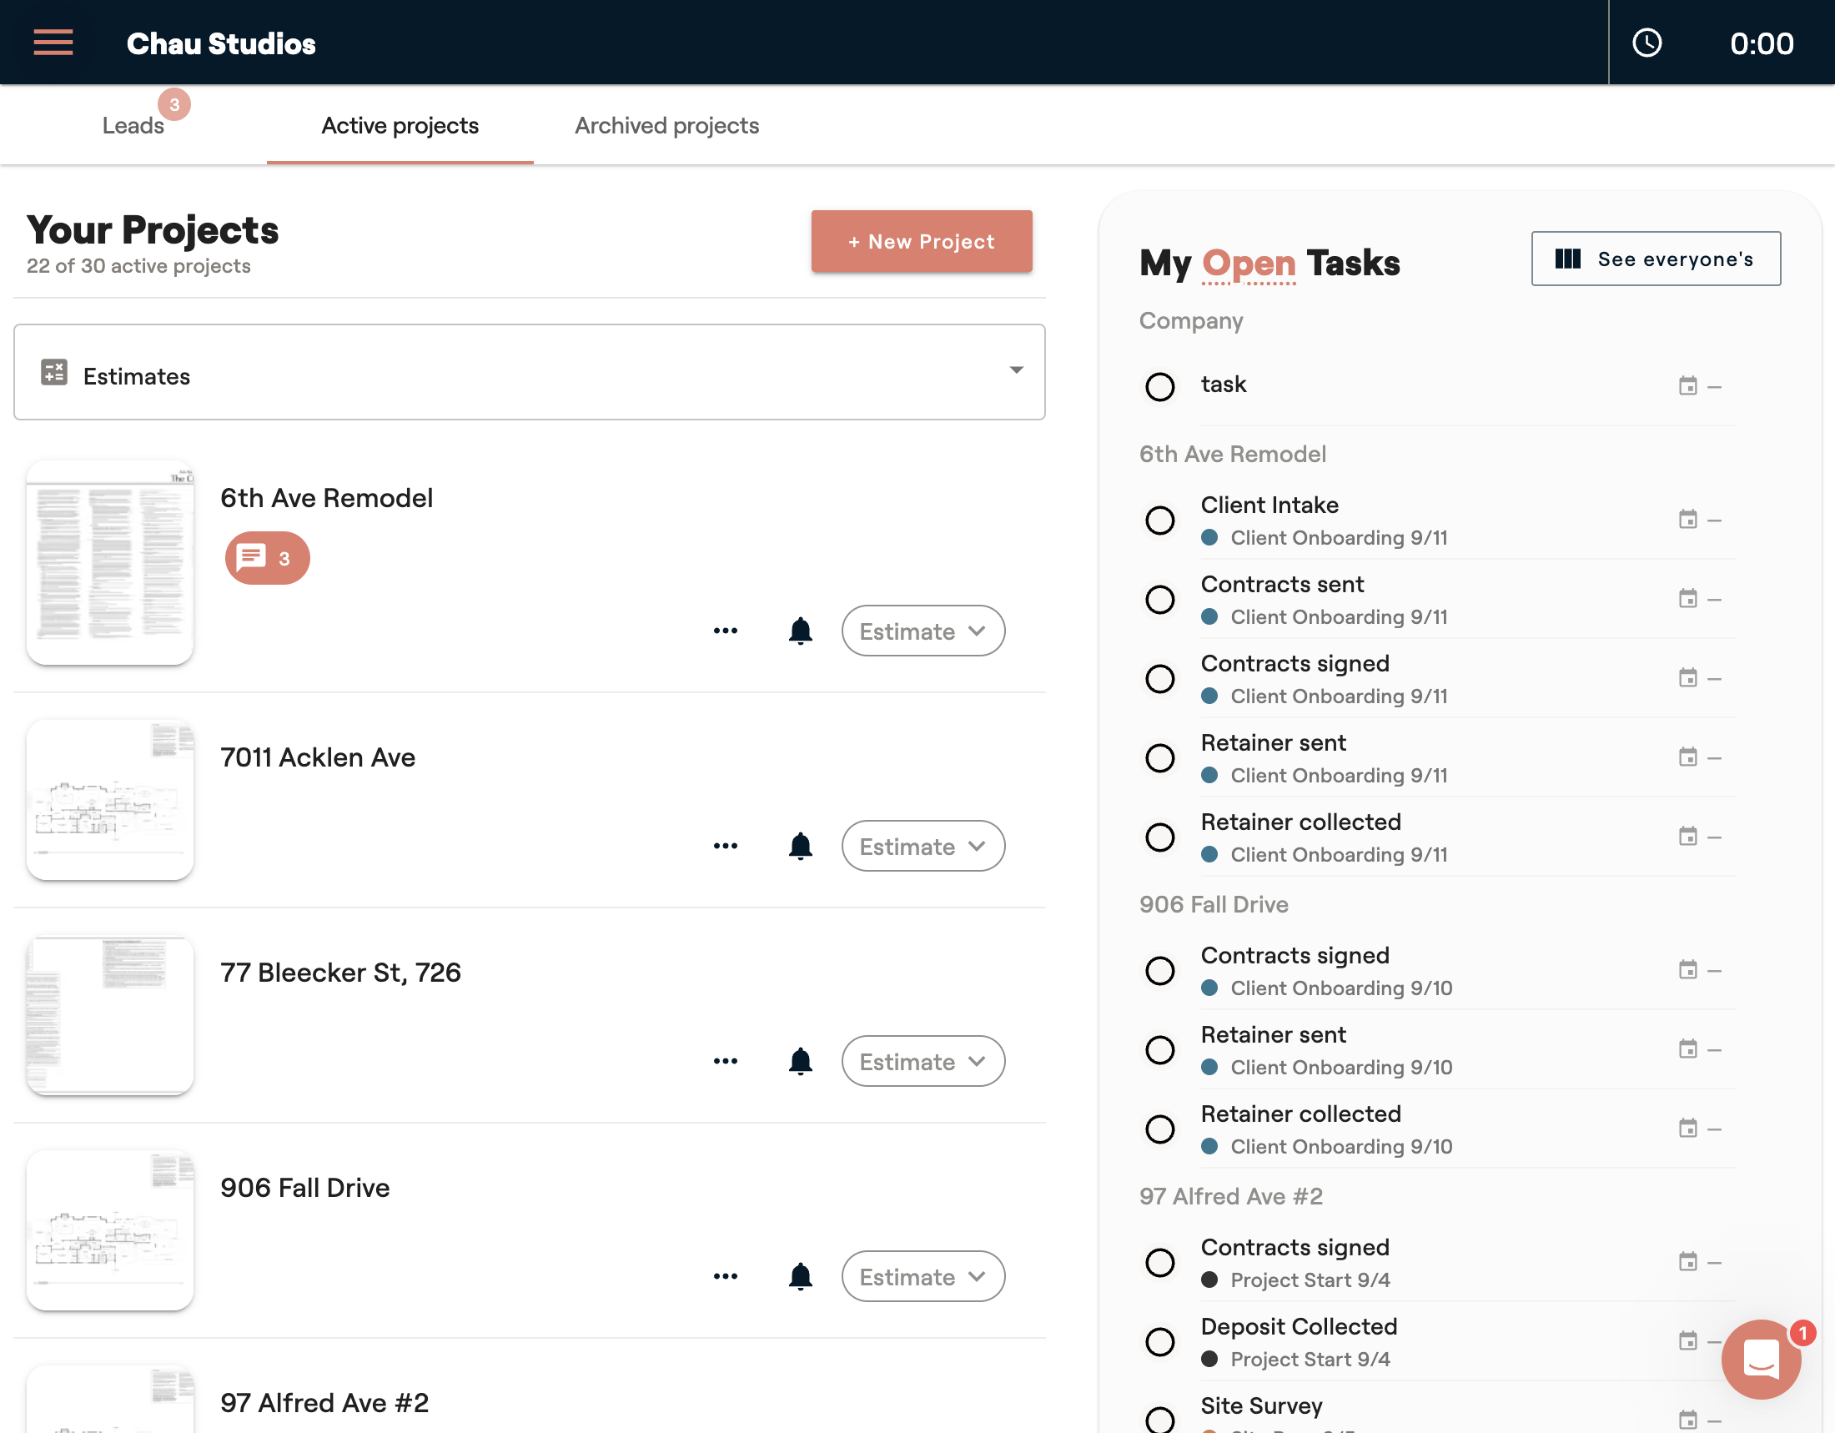Mark the Company 'task' as complete
Screen dimensions: 1835x1433
click(1159, 386)
